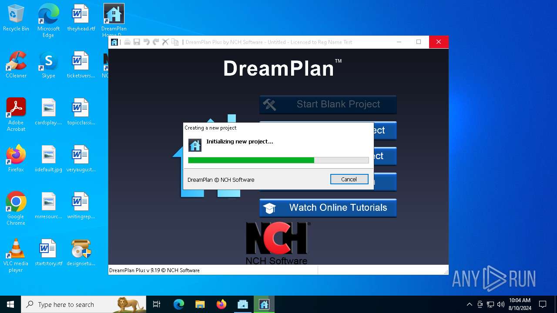Click the taskbar search box
Viewport: 557px width, 313px height.
(x=84, y=304)
